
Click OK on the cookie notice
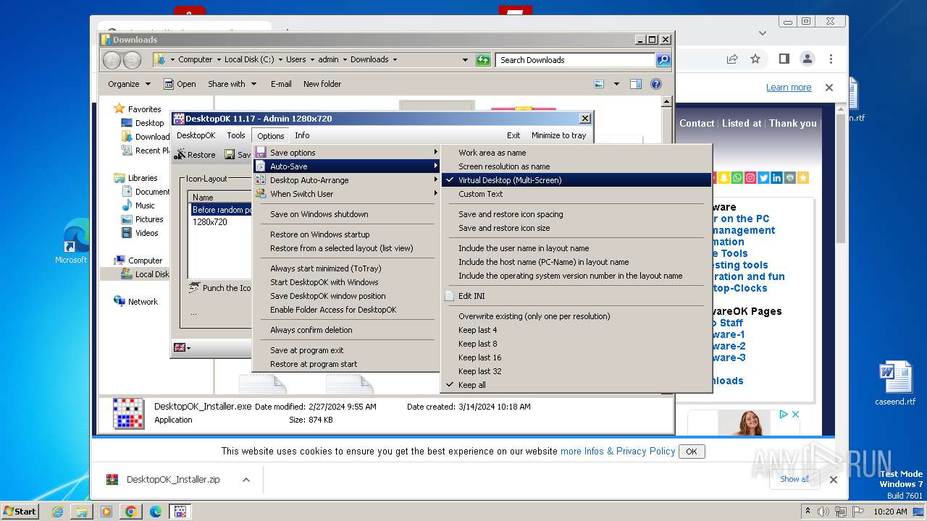click(x=691, y=452)
